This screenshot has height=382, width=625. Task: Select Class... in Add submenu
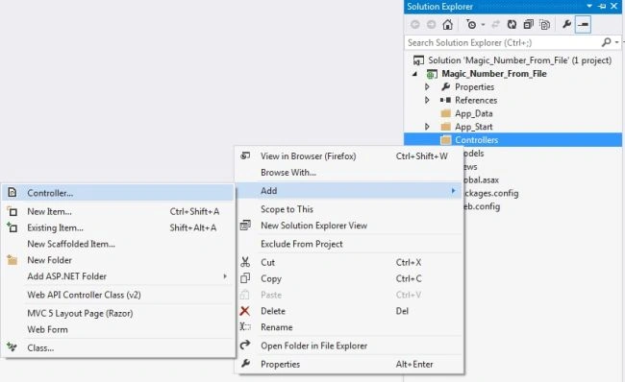point(118,347)
